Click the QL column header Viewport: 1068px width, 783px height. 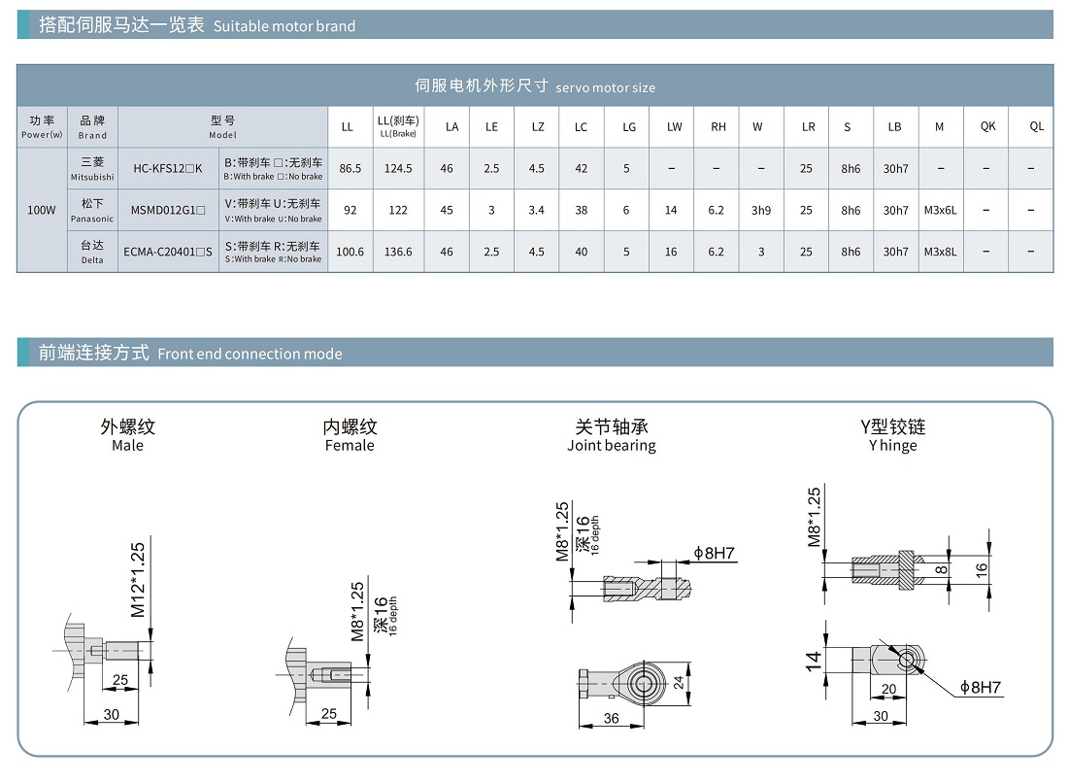tap(1036, 126)
